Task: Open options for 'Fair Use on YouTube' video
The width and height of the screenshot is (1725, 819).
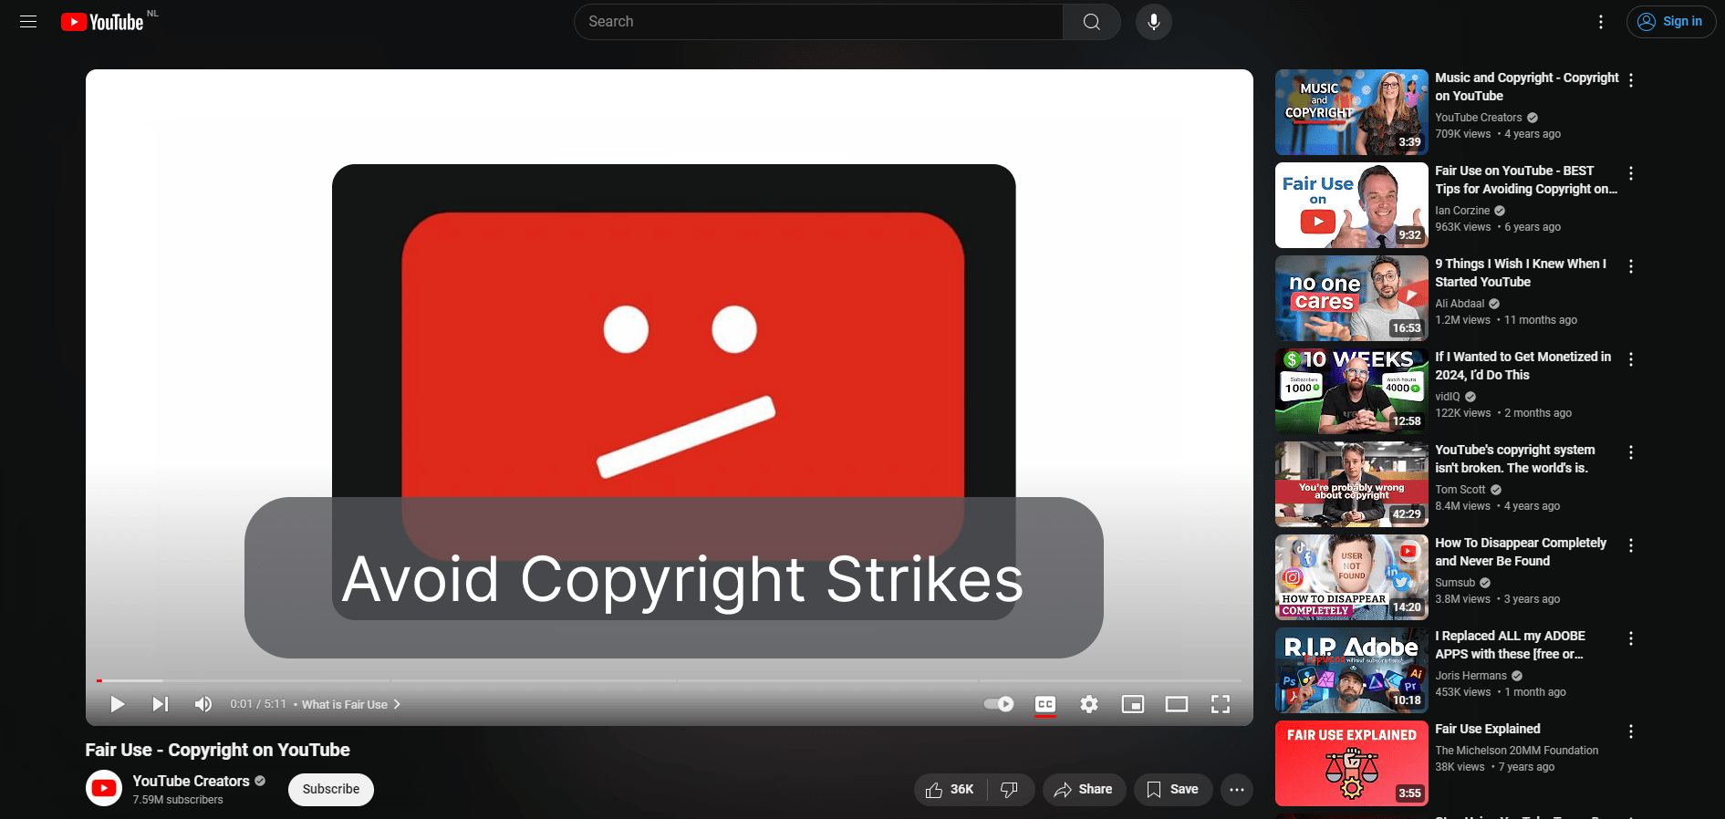Action: pyautogui.click(x=1631, y=173)
